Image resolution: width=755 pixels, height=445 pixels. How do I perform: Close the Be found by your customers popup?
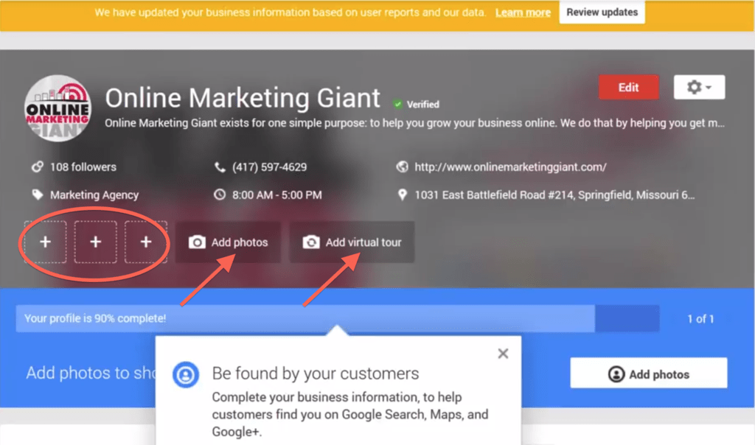(x=503, y=354)
